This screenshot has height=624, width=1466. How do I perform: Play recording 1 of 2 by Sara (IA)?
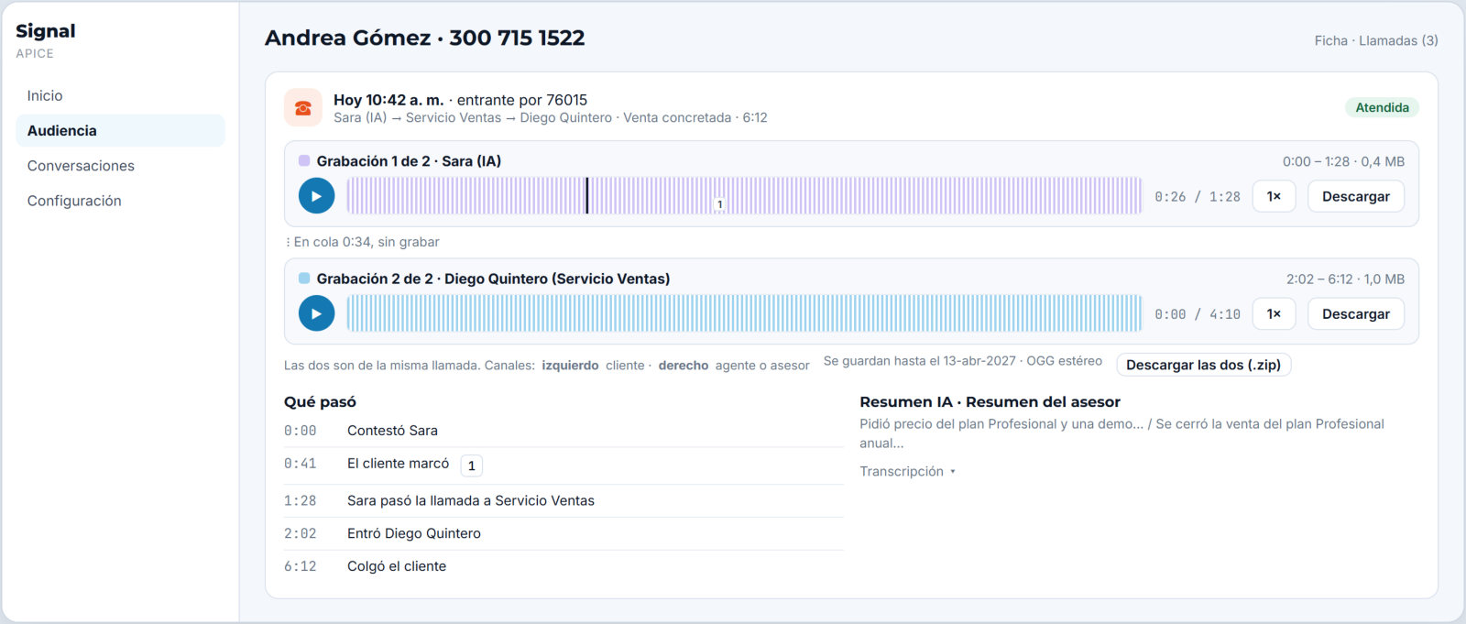click(x=316, y=196)
